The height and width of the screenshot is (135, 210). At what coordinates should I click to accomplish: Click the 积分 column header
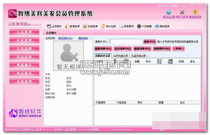[x=148, y=62]
